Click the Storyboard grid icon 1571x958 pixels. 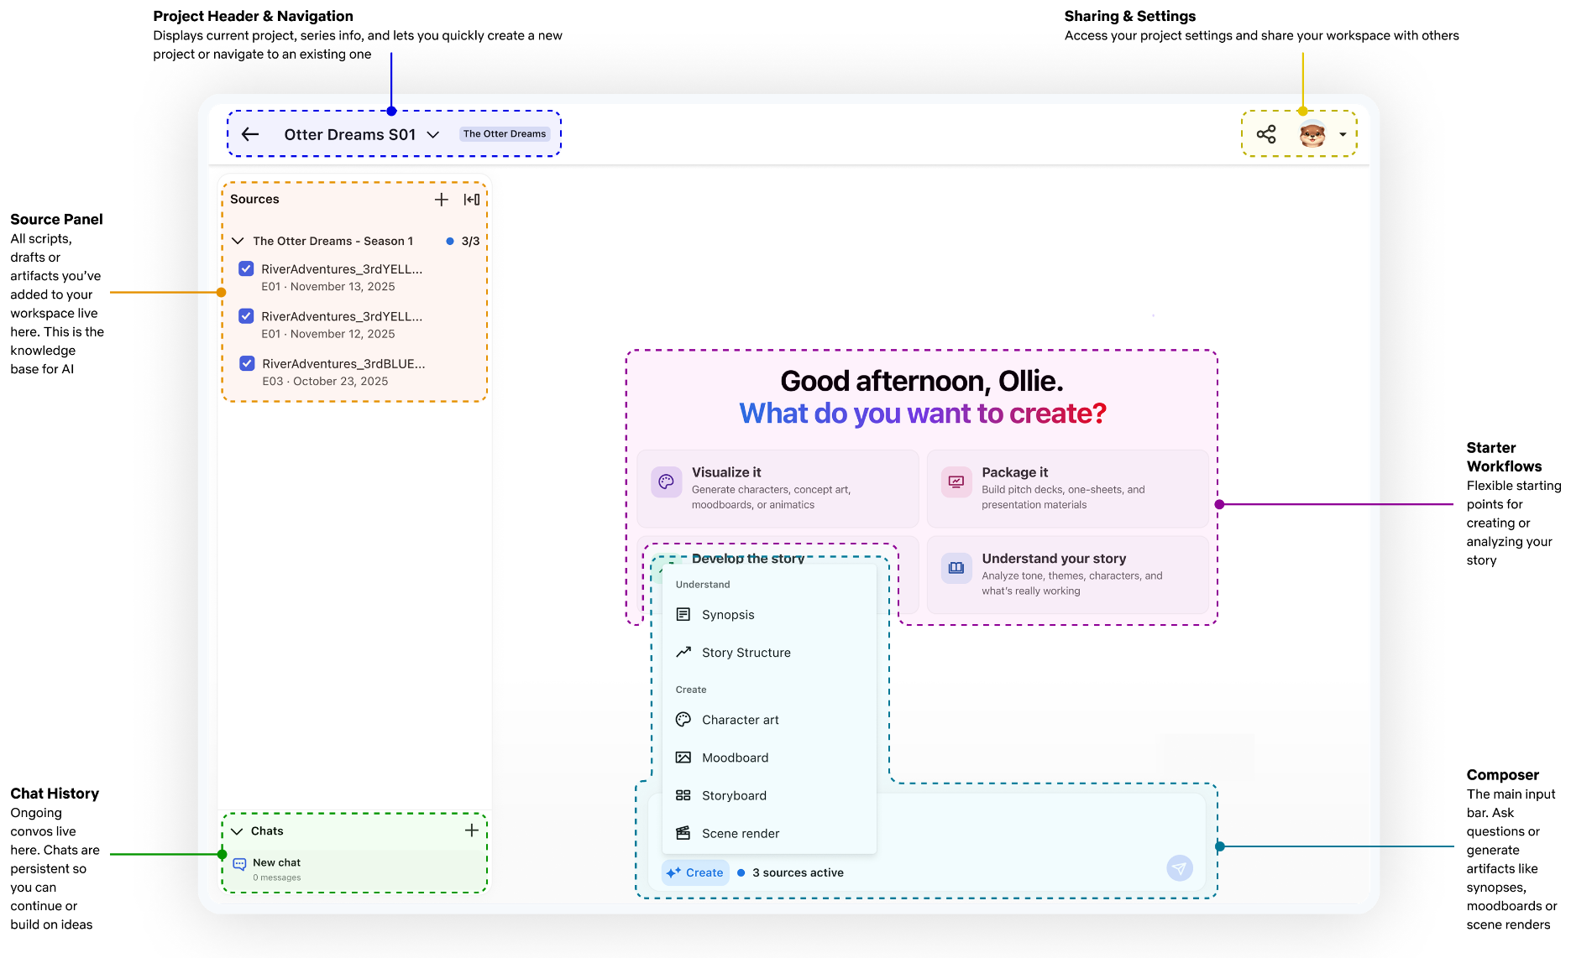683,794
